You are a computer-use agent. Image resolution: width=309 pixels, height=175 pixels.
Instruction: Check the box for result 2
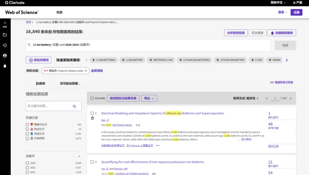(92, 162)
